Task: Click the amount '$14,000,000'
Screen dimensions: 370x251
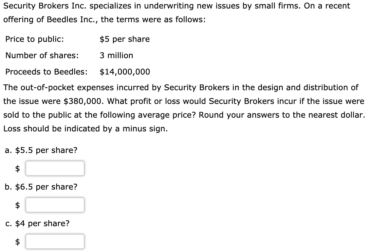Action: tap(125, 72)
